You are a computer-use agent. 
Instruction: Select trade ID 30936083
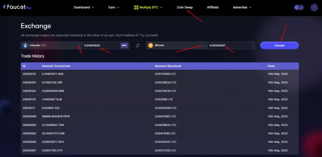click(x=29, y=125)
